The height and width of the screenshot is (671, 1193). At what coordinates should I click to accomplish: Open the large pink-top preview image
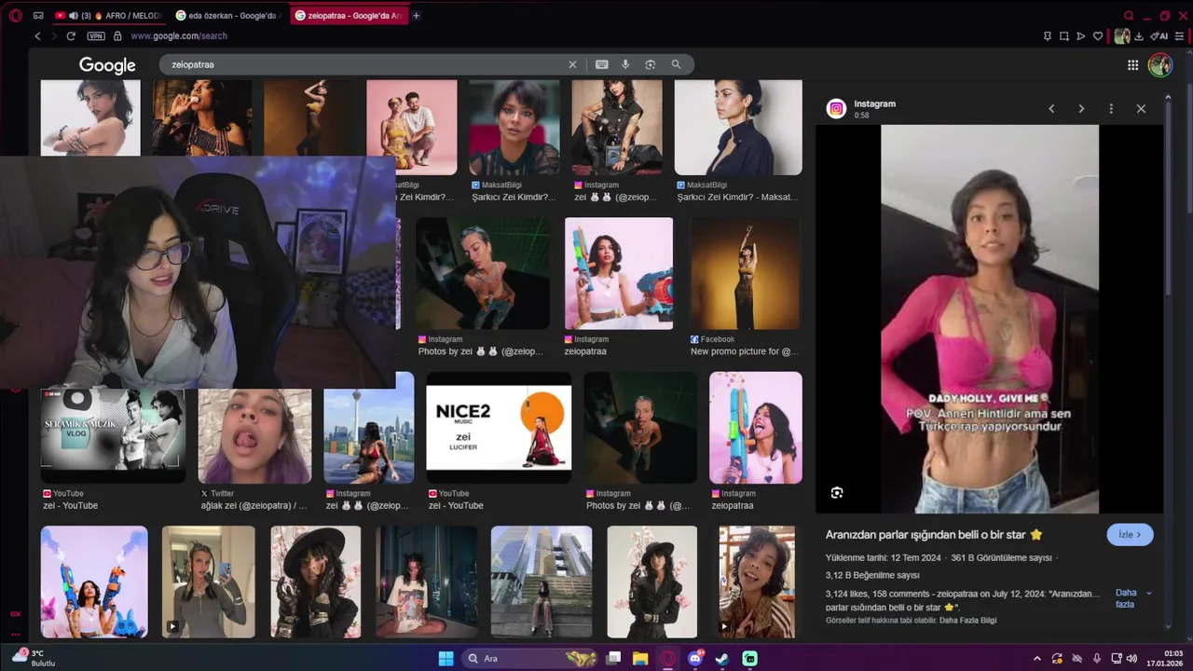(990, 319)
